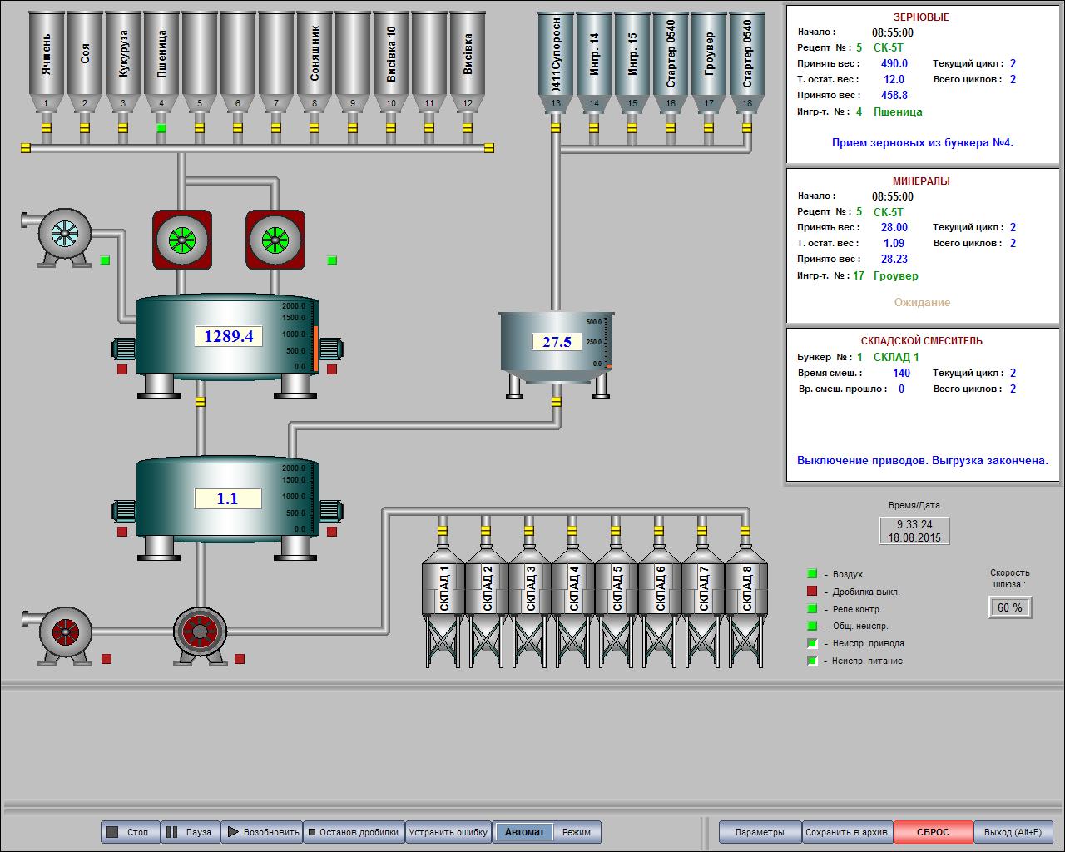Select the left green crusher fan
This screenshot has height=852, width=1065.
click(x=181, y=240)
